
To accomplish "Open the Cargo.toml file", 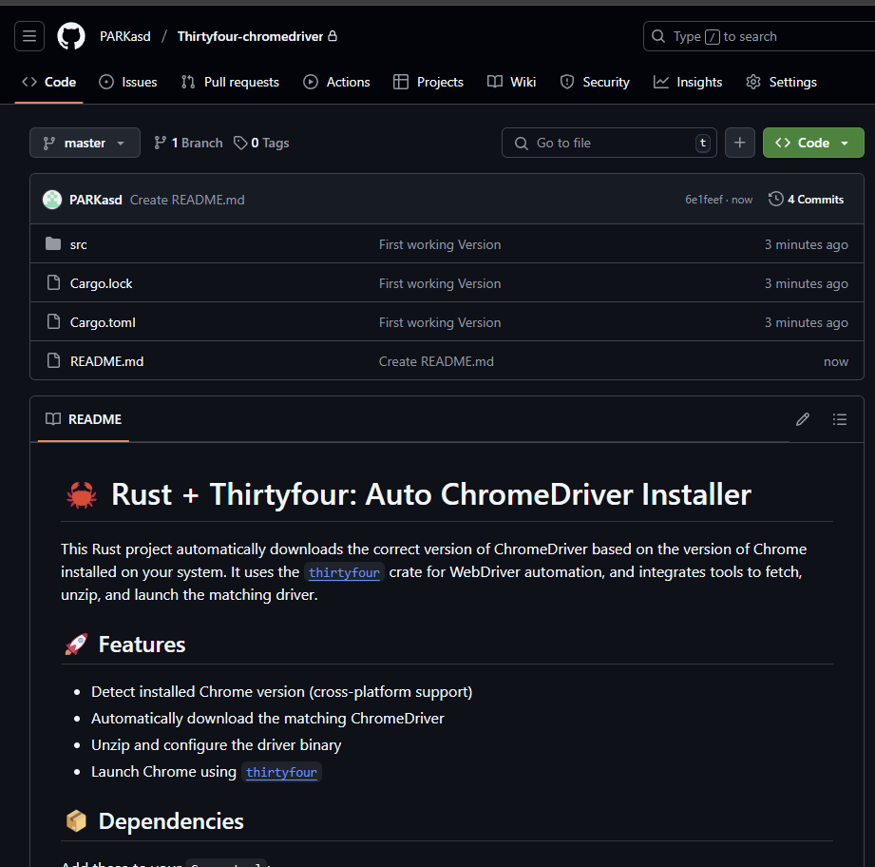I will (103, 322).
